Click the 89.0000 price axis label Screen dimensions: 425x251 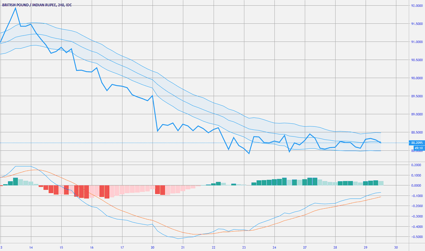point(417,114)
